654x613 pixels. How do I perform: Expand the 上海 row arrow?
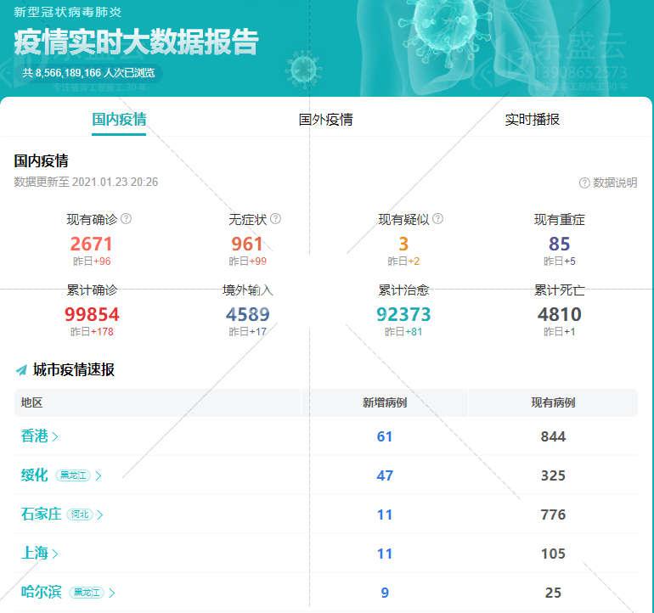(x=55, y=554)
